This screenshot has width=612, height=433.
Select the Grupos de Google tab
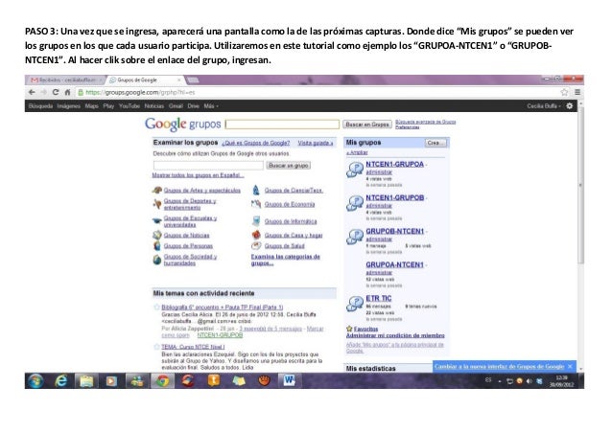tap(145, 80)
